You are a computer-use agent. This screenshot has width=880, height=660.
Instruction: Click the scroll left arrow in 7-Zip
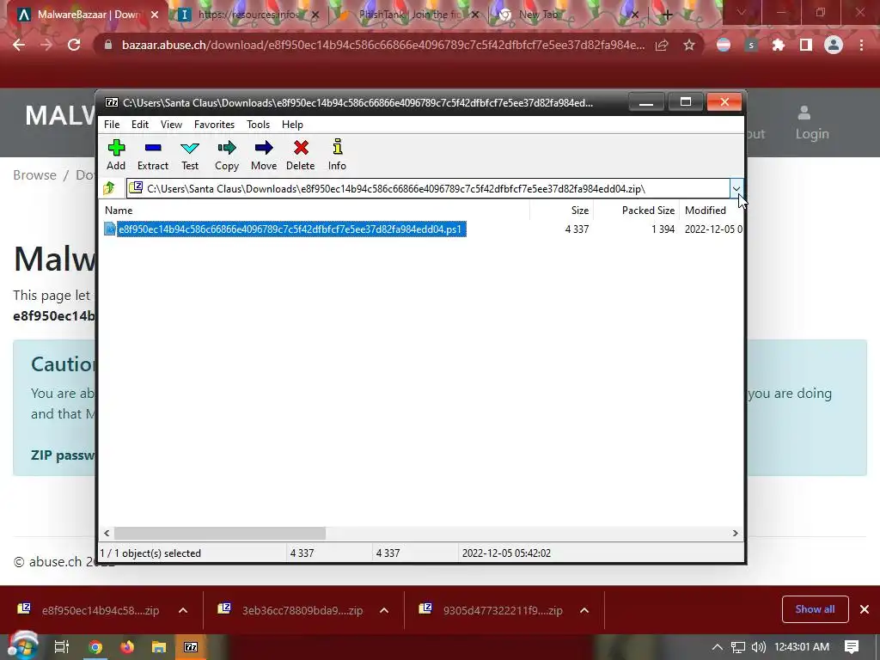pos(107,533)
